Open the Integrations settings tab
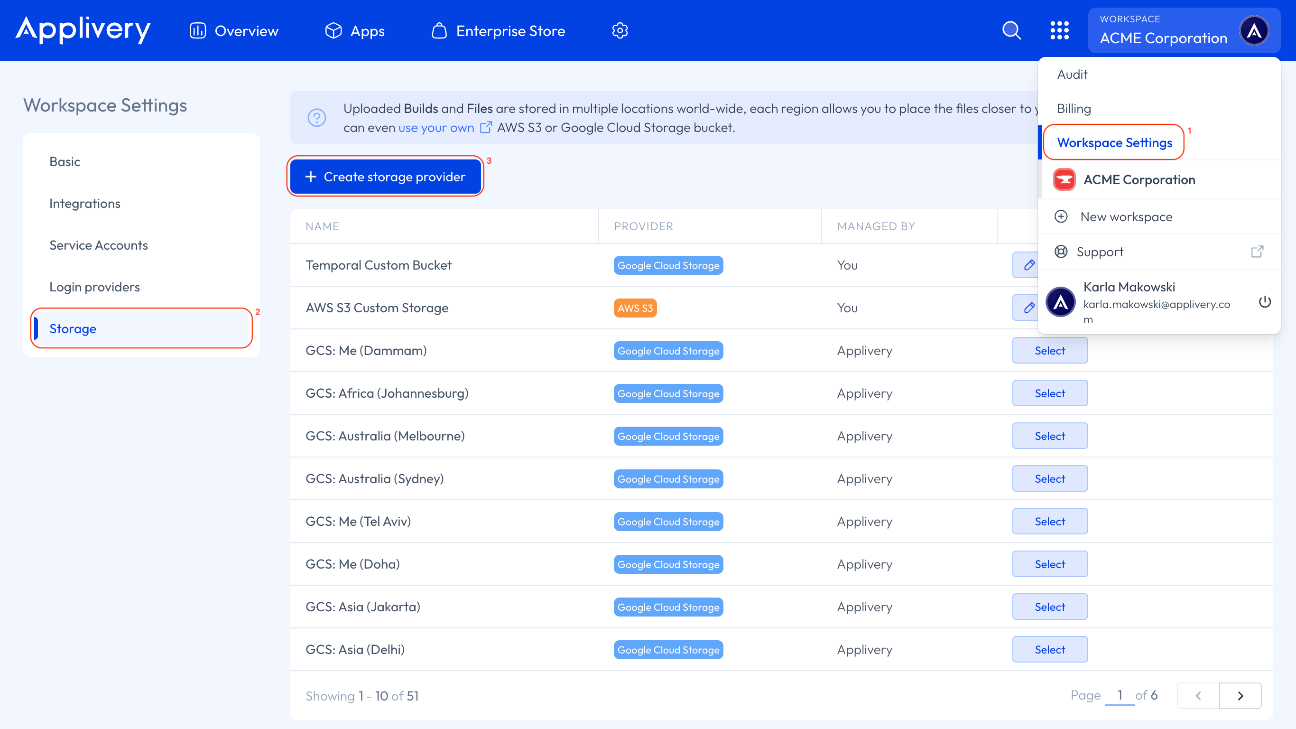 tap(84, 204)
